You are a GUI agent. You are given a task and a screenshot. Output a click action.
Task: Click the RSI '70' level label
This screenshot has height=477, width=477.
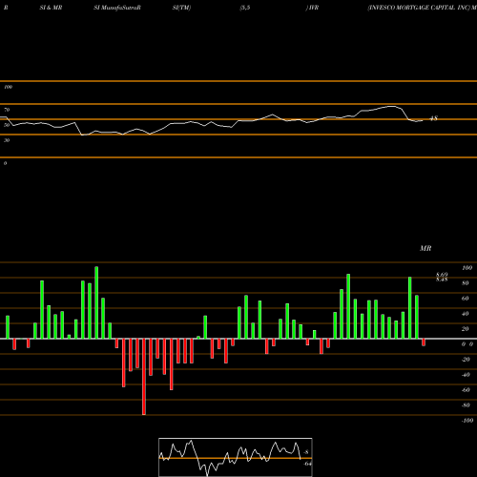point(7,110)
